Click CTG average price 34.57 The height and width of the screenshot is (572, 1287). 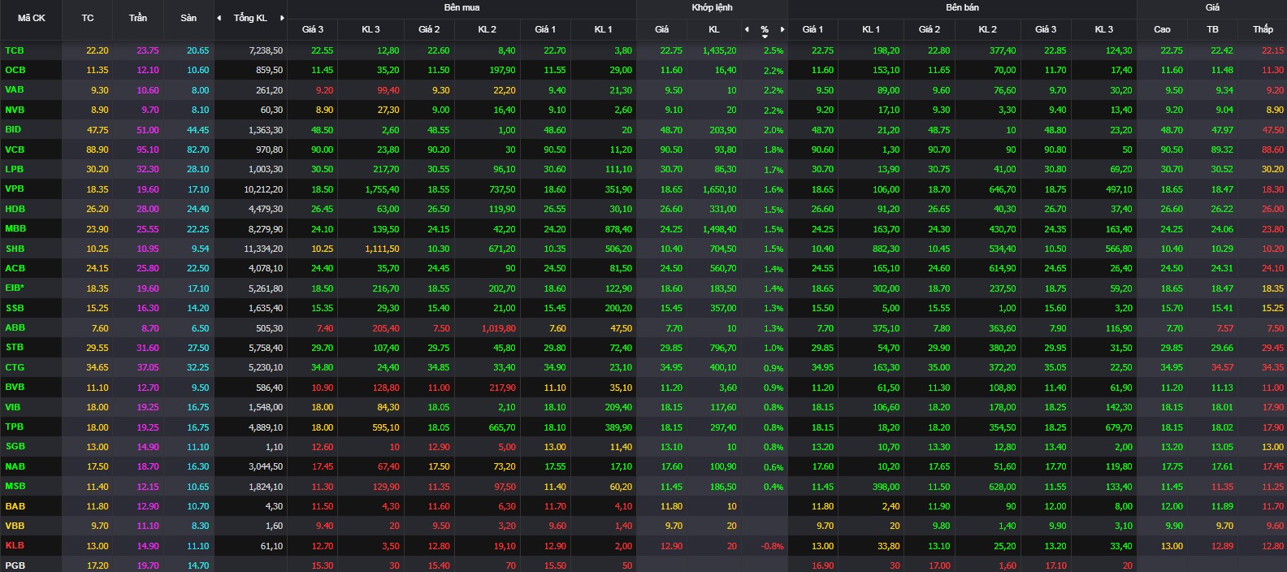(1222, 367)
